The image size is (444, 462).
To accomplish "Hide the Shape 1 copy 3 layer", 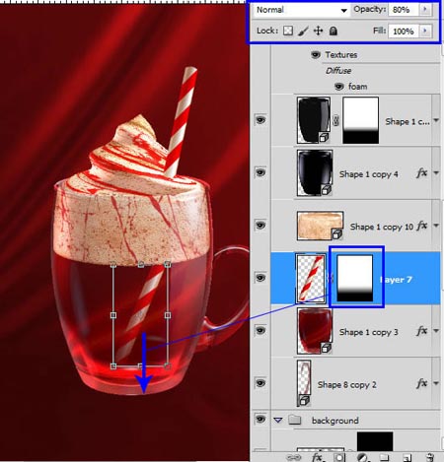I will (260, 330).
